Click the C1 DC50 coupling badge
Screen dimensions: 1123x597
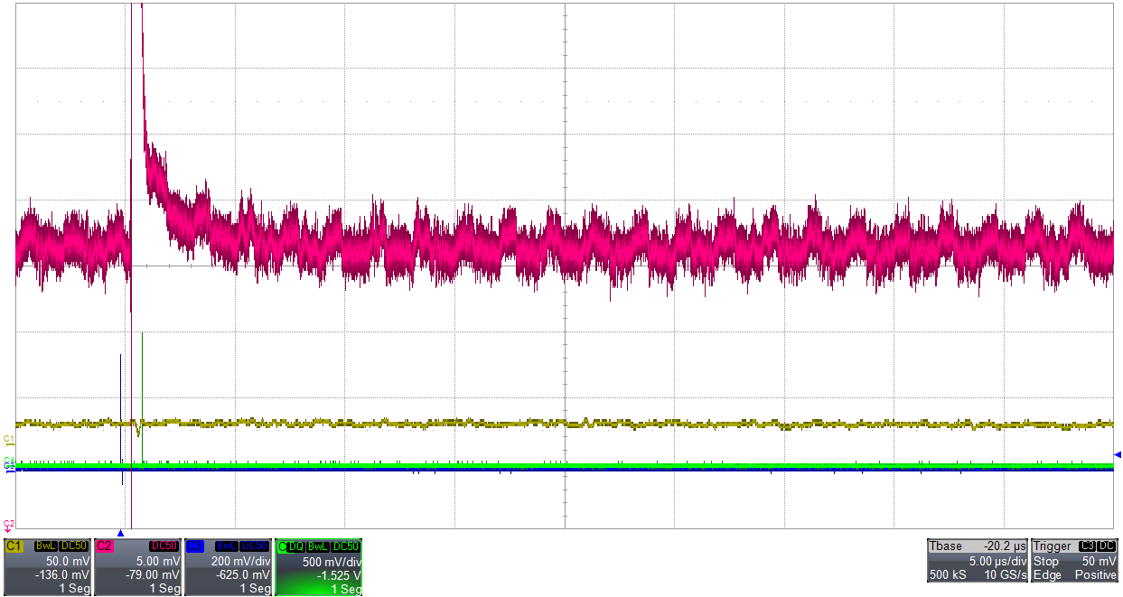click(74, 546)
